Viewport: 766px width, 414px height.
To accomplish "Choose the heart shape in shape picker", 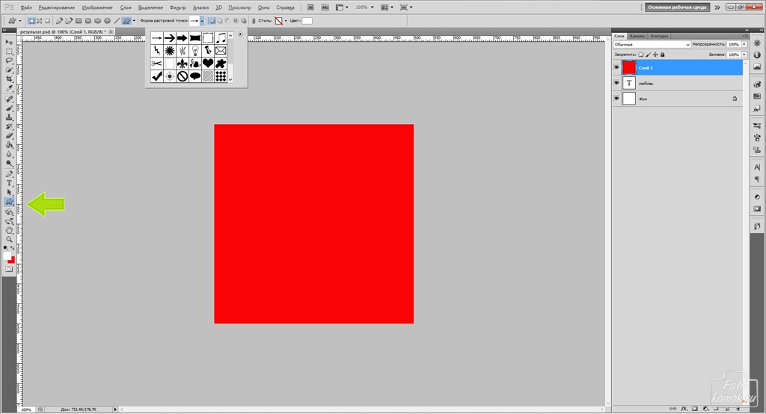I will click(208, 63).
